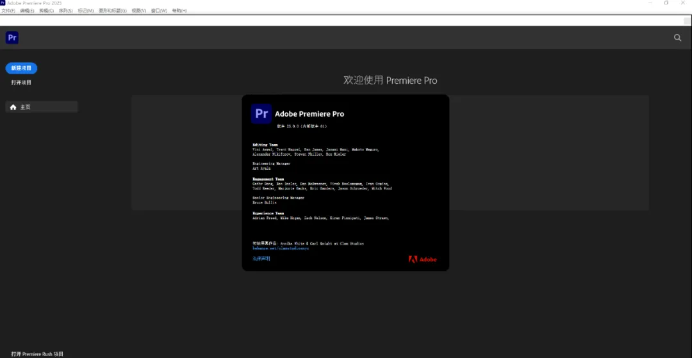This screenshot has height=358, width=692.
Task: Click 打开 Premiere Rush 项目
Action: 38,354
